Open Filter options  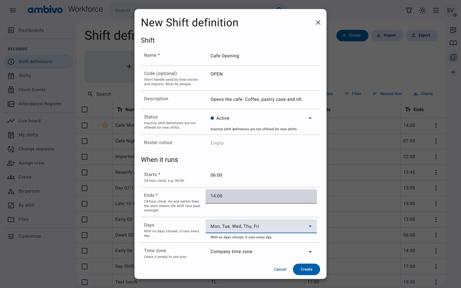point(353,94)
